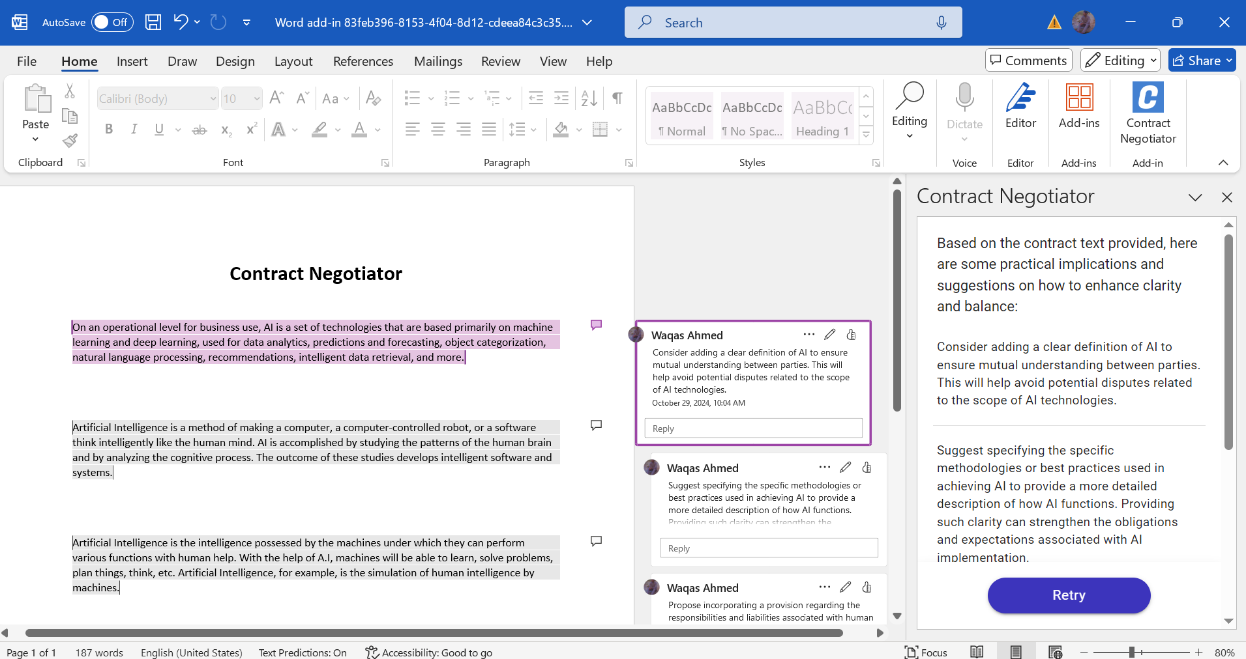The height and width of the screenshot is (659, 1246).
Task: Click the Save icon in title bar
Action: click(x=153, y=22)
